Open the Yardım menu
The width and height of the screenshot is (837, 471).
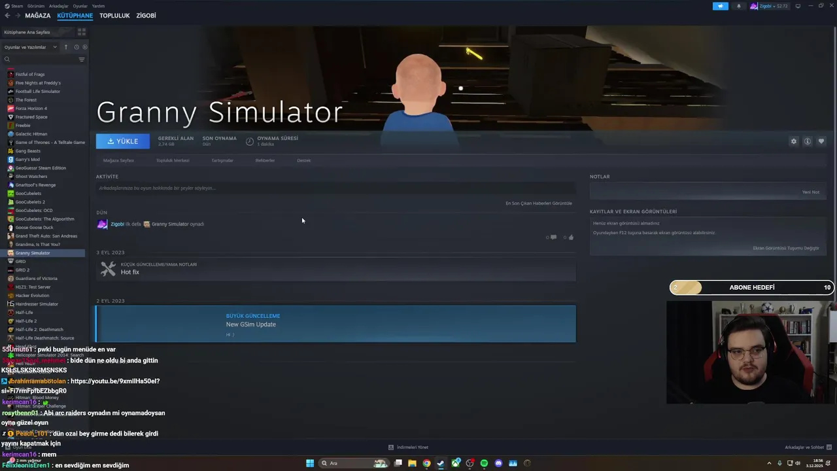(x=98, y=6)
